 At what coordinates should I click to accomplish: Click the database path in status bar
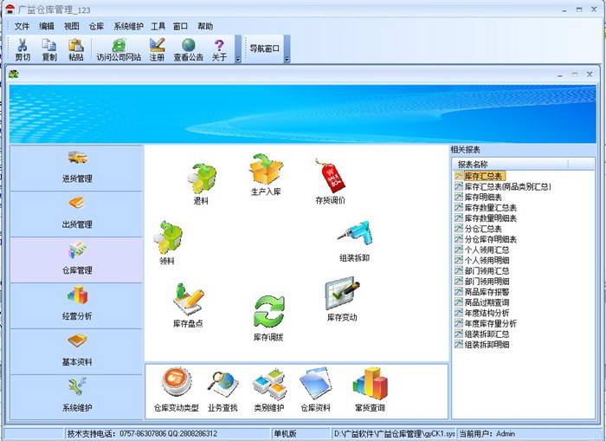(394, 434)
